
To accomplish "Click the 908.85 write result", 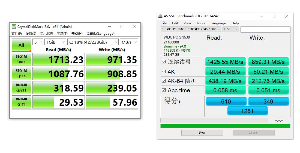I will [x=112, y=73].
